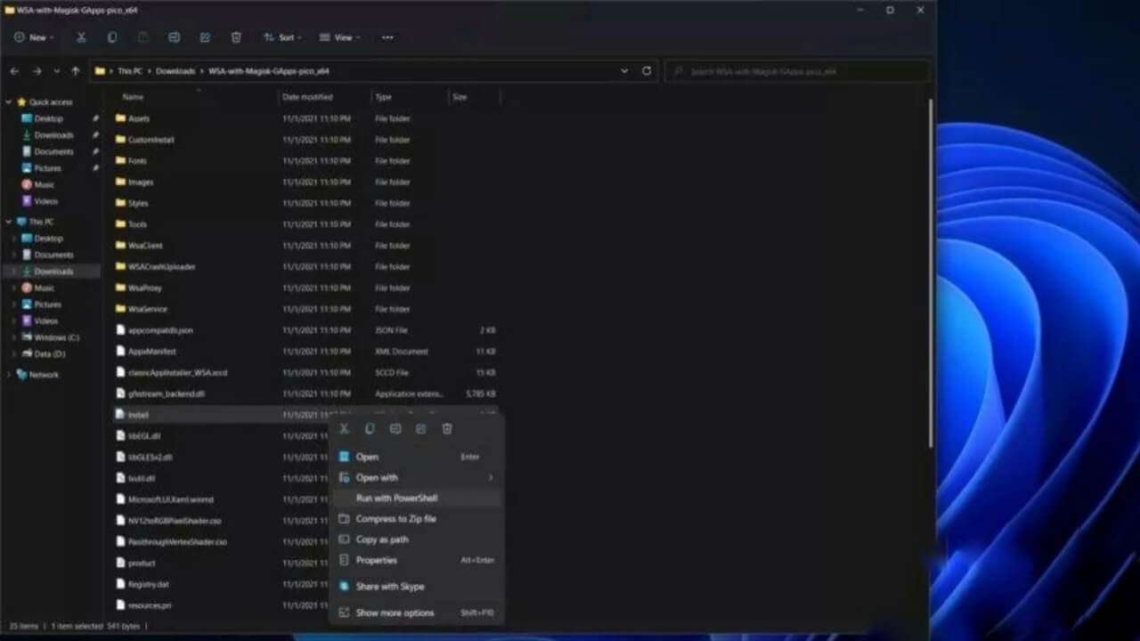Click the search box for this folder
The image size is (1140, 641).
click(797, 71)
